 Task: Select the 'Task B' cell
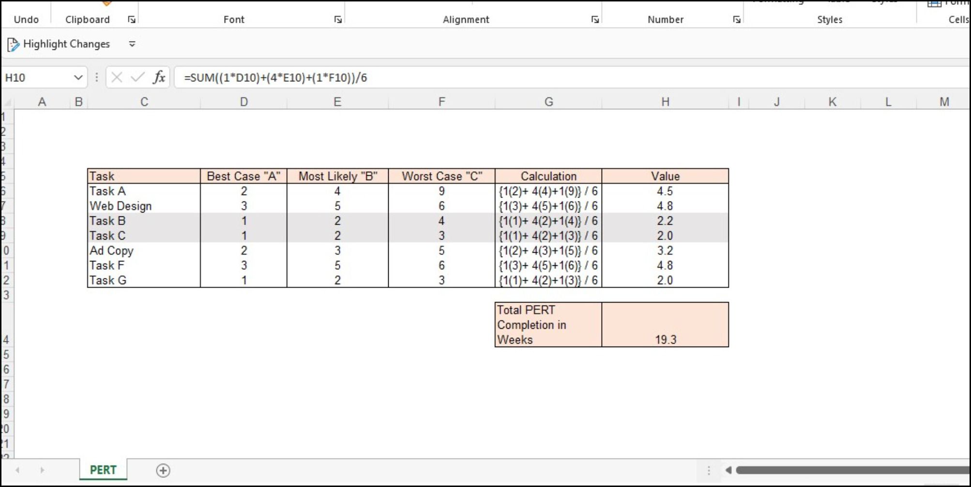(144, 221)
